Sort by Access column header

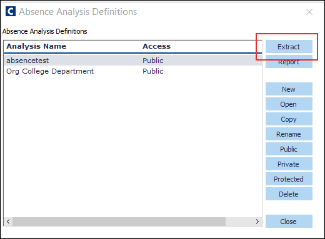coord(156,46)
